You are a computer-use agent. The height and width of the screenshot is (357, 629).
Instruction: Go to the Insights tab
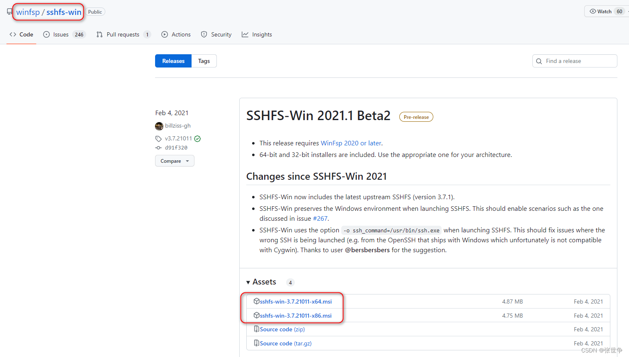pos(257,34)
